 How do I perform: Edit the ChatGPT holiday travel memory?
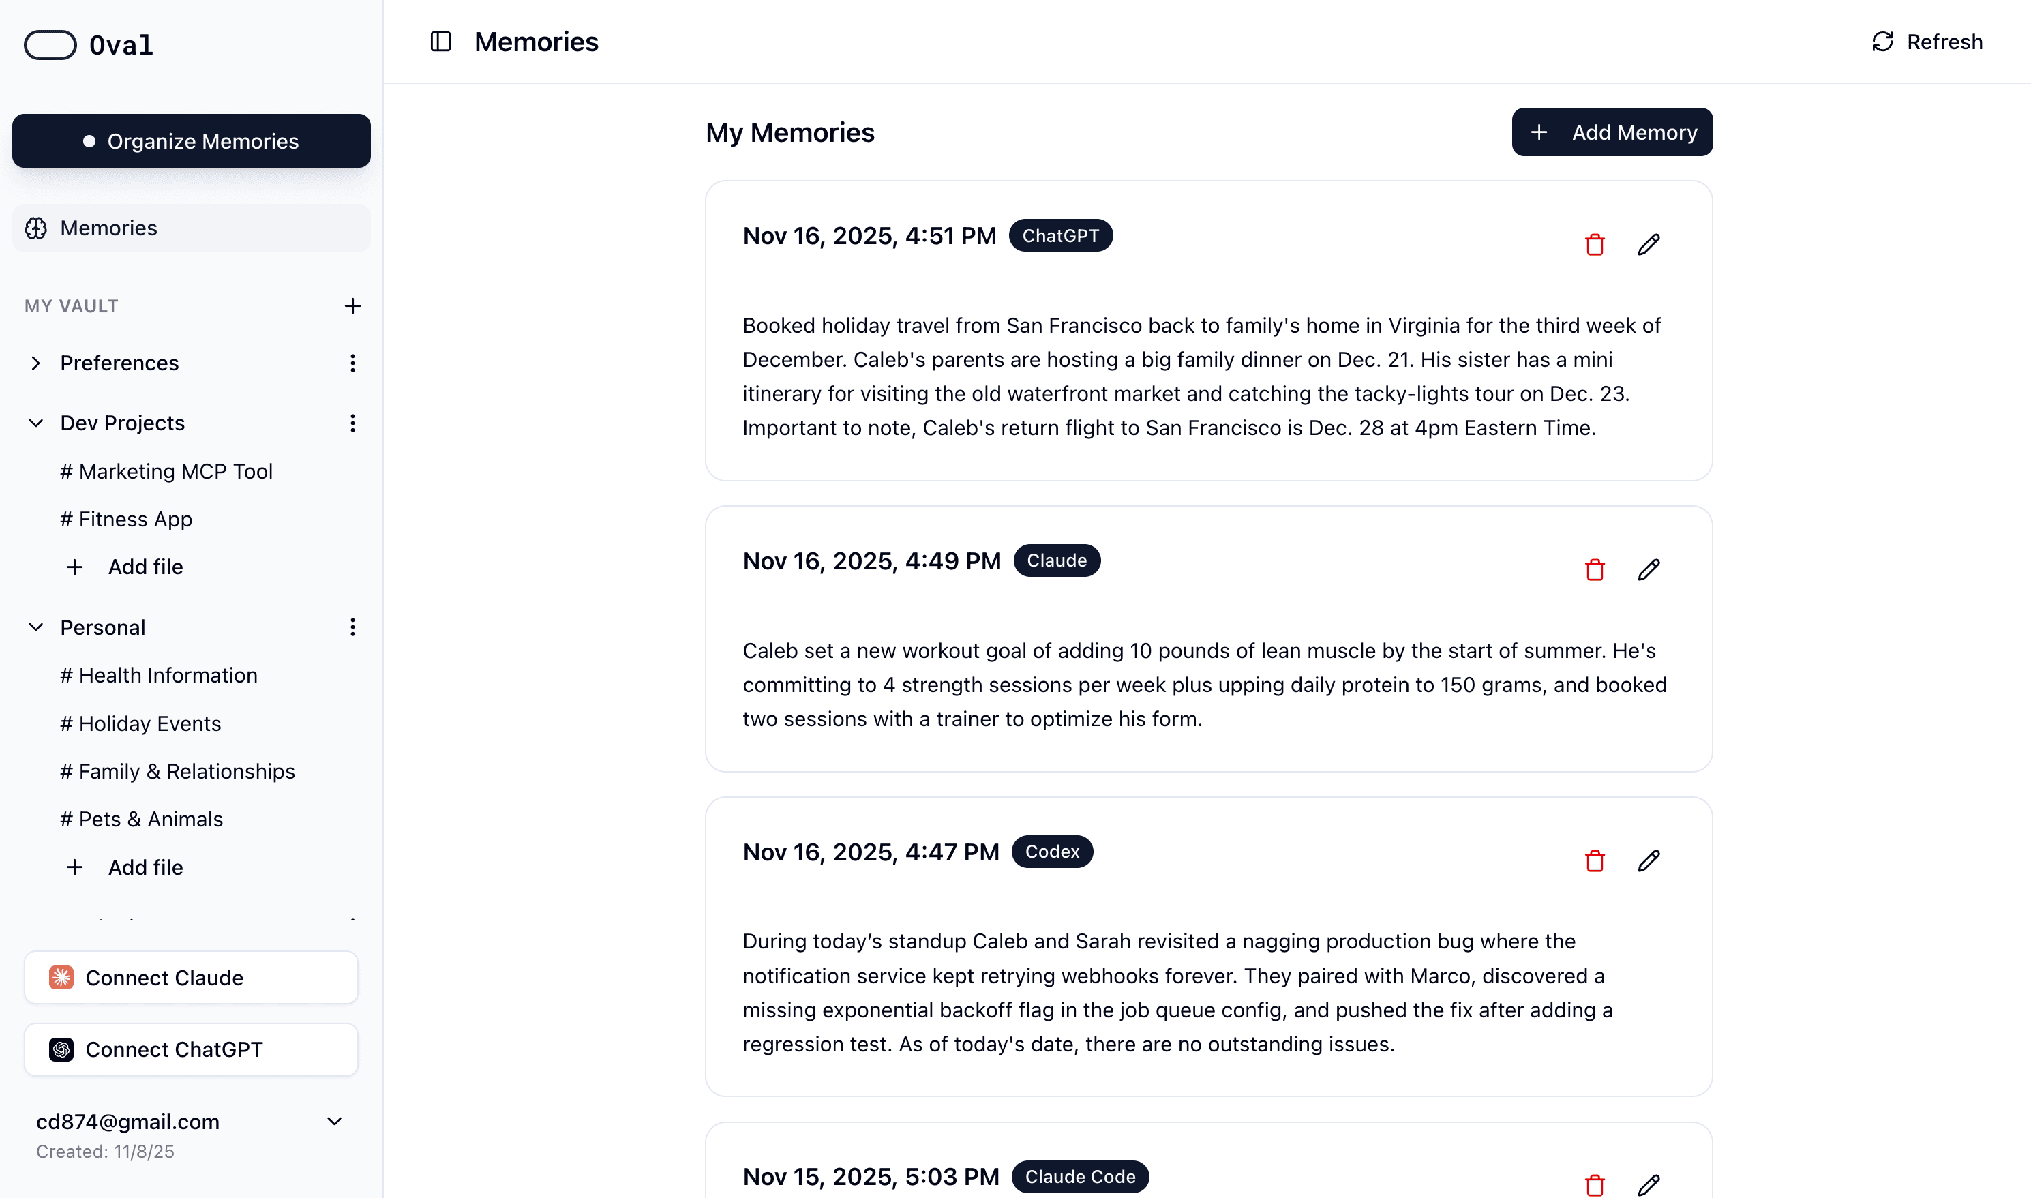pyautogui.click(x=1649, y=245)
